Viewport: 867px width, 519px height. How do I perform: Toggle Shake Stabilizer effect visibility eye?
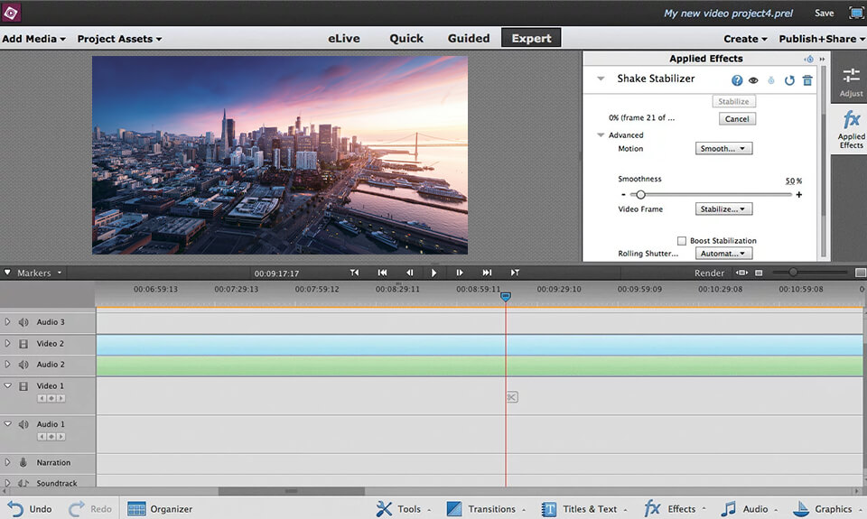[753, 80]
